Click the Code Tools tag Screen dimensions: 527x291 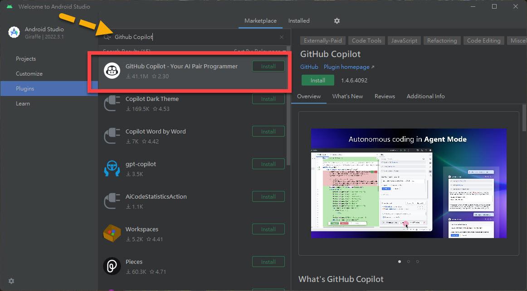coord(366,41)
